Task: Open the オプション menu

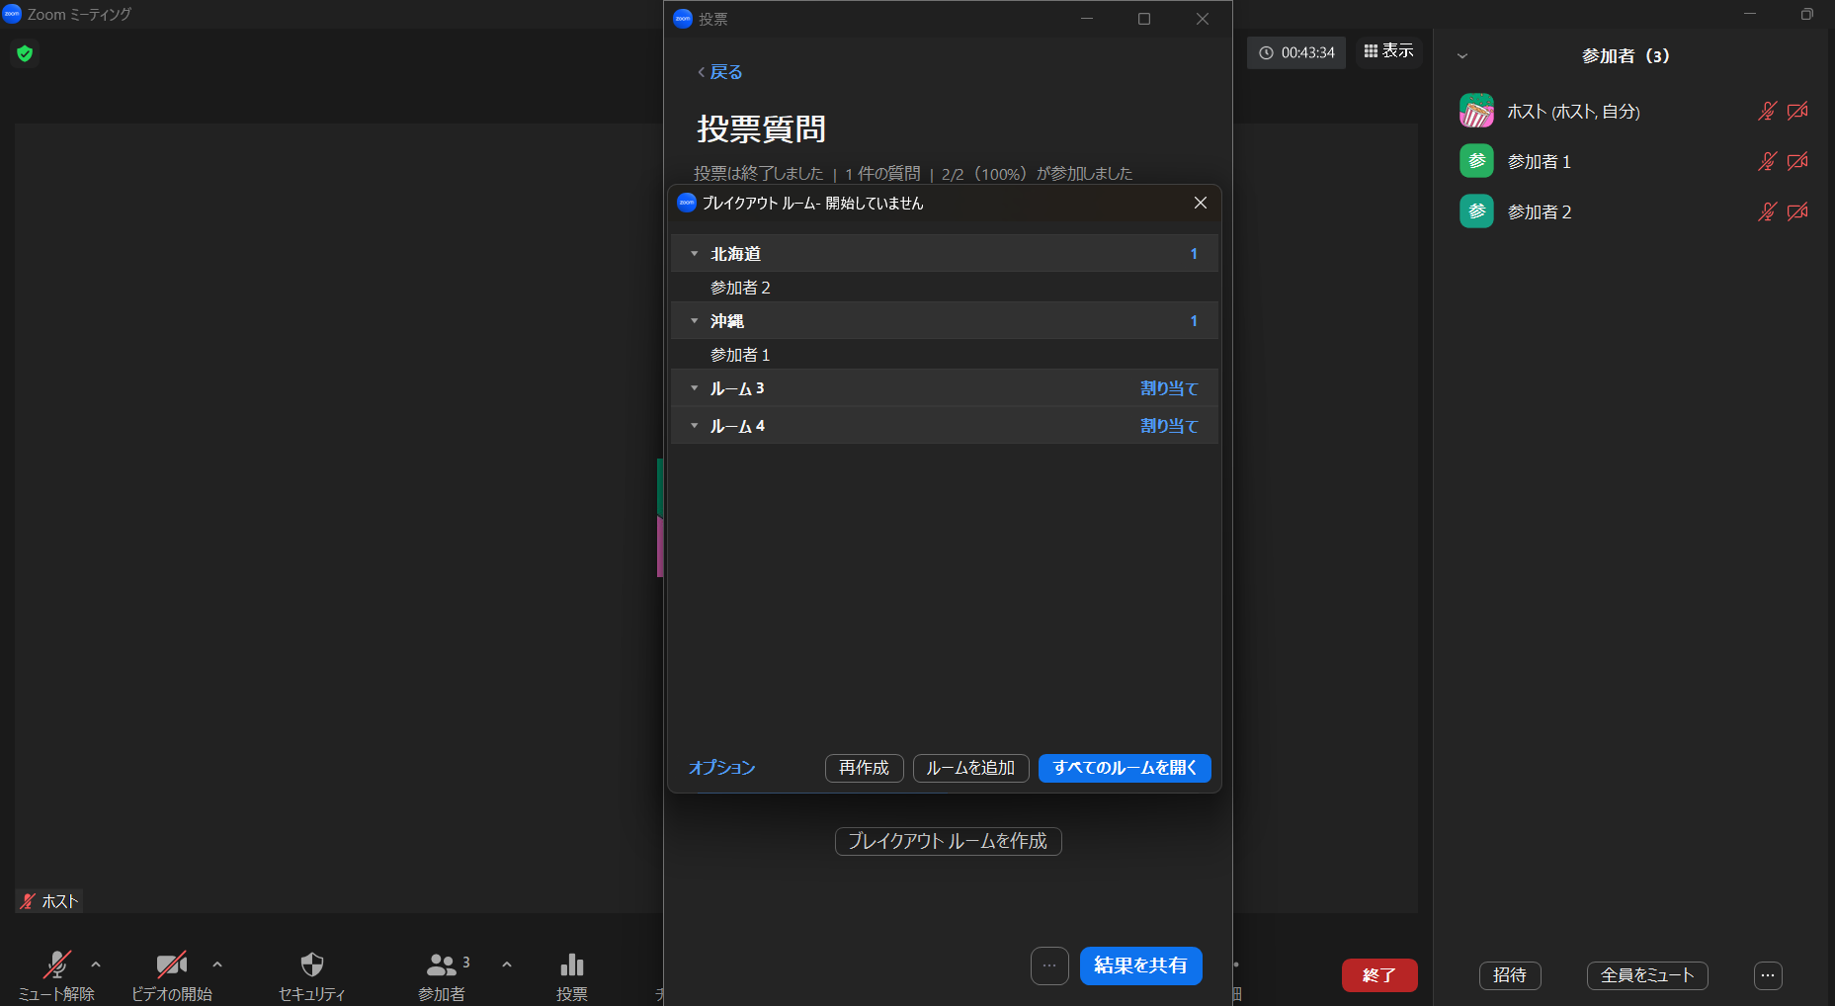Action: coord(721,768)
